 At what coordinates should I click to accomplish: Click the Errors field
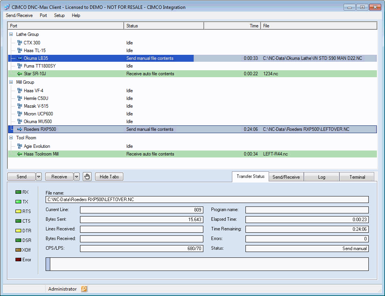pos(307,239)
